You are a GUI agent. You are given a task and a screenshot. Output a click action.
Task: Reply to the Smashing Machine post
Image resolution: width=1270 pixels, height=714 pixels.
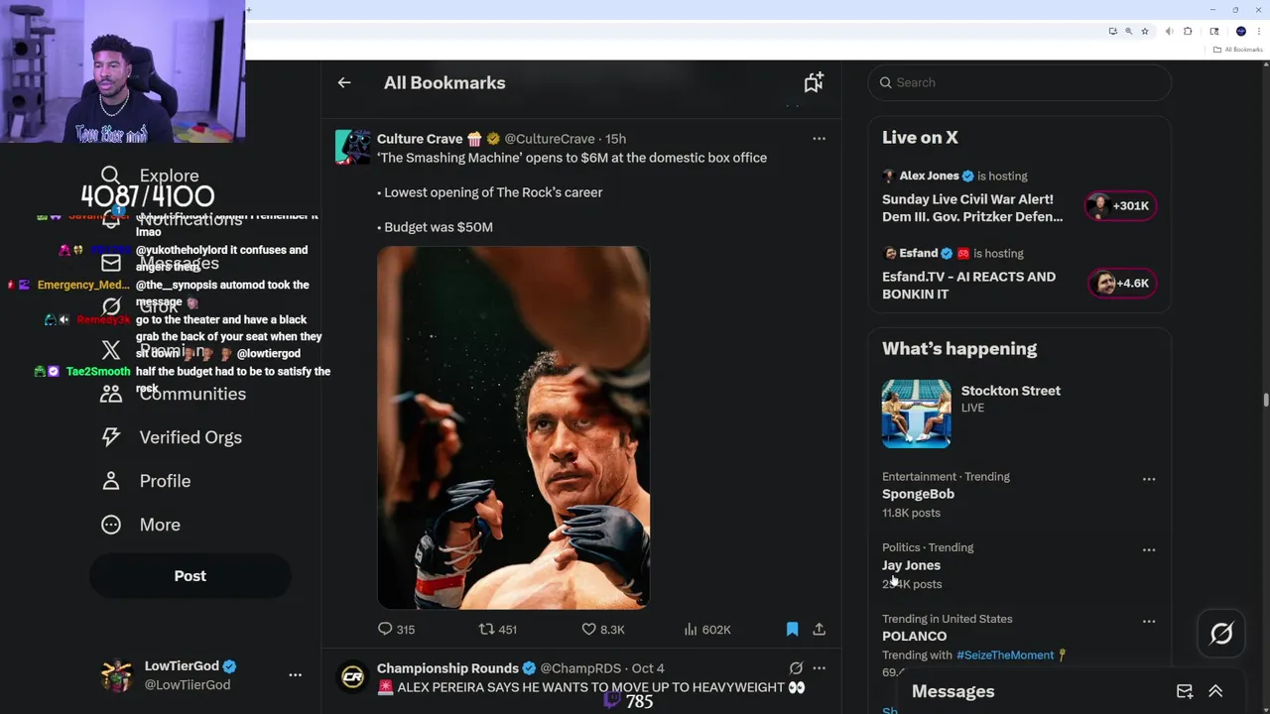396,629
